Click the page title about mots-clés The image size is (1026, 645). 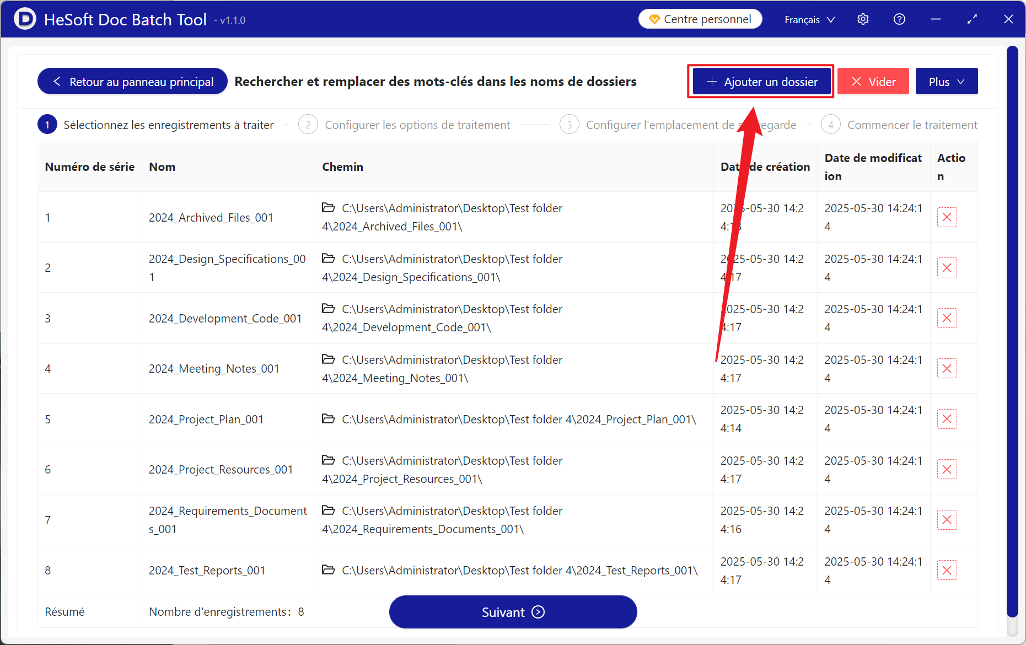click(436, 82)
